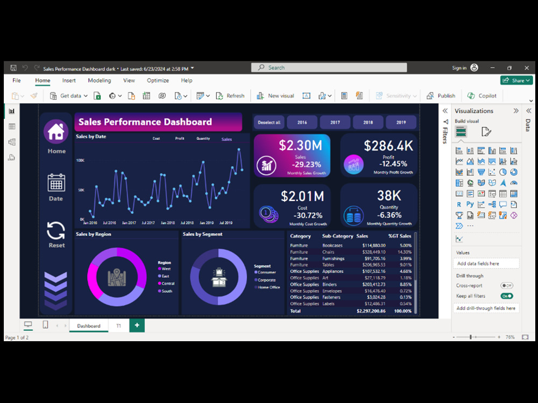Insert a Matrix visual
This screenshot has width=538, height=403.
(x=513, y=193)
